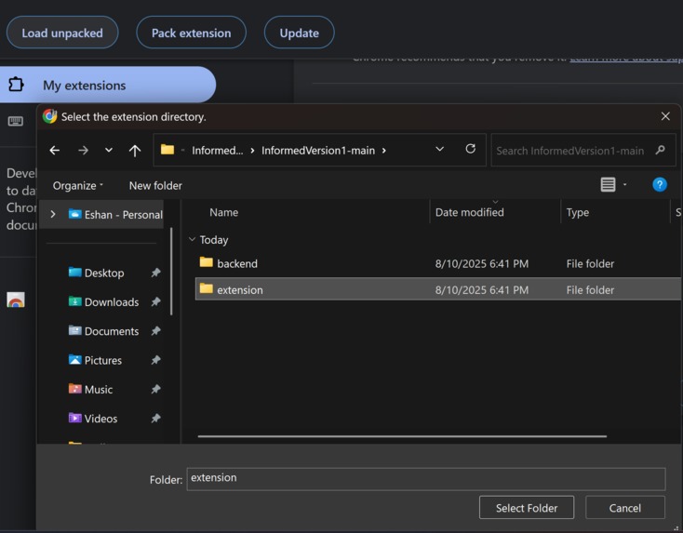Go up one folder level
The height and width of the screenshot is (533, 683).
coord(135,151)
